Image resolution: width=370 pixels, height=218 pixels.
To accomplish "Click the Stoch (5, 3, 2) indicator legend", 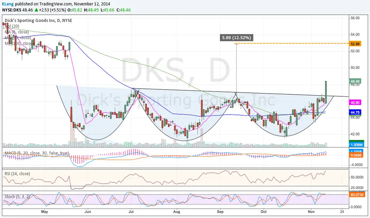I will pos(17,197).
